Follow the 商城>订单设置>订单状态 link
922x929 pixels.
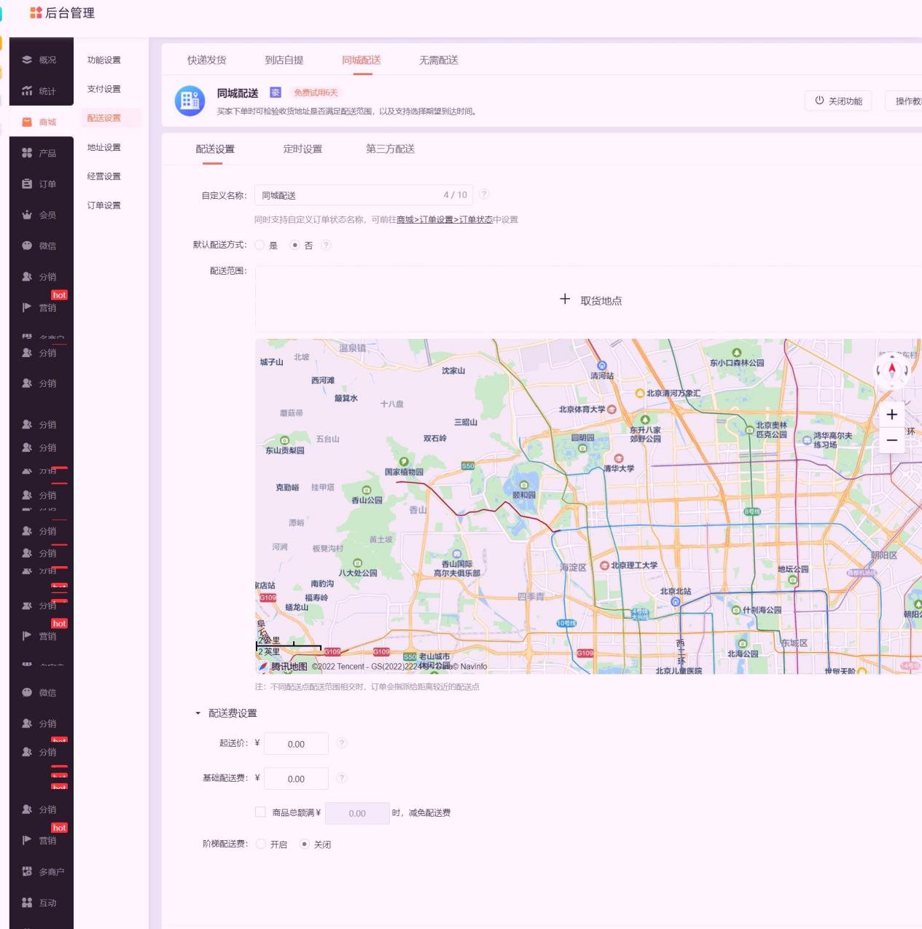[445, 219]
